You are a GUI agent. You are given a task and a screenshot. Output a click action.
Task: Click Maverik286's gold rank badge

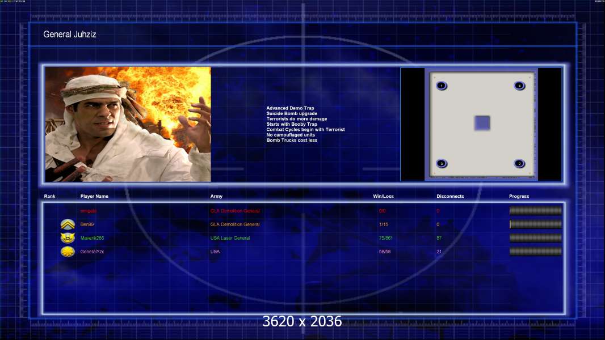[68, 238]
